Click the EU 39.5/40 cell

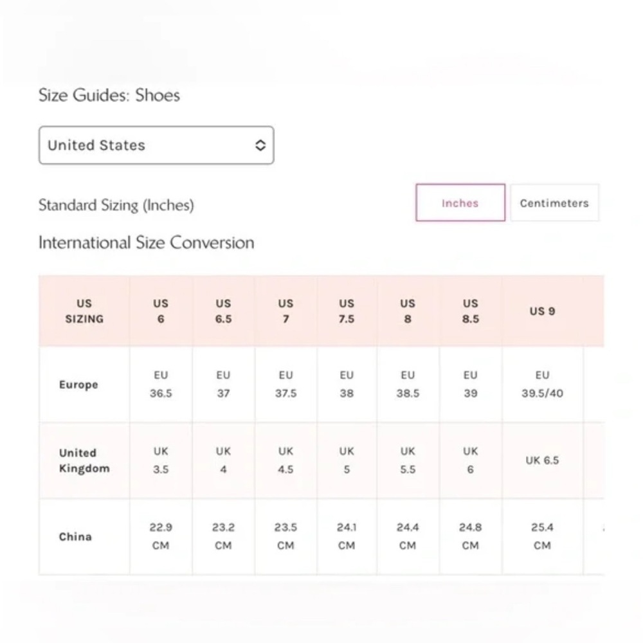pyautogui.click(x=542, y=385)
